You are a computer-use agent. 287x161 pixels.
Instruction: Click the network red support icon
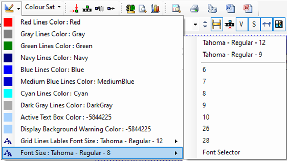229,25
